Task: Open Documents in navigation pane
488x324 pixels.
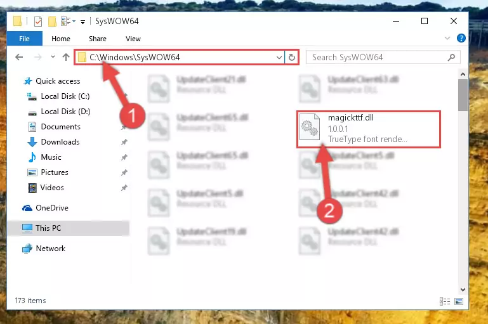Action: point(61,127)
